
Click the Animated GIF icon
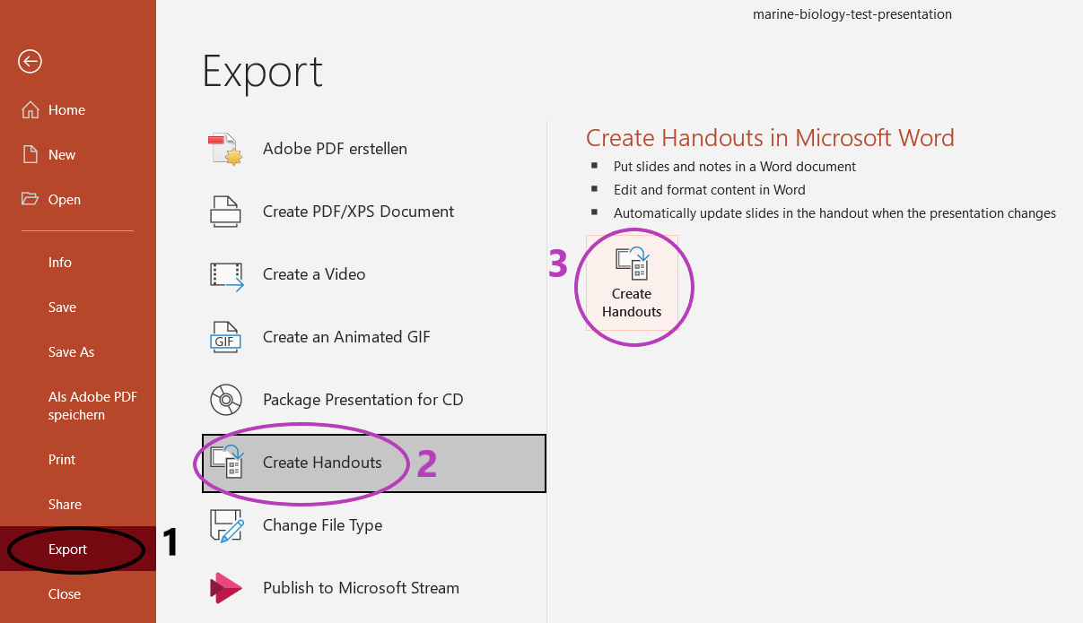tap(224, 337)
